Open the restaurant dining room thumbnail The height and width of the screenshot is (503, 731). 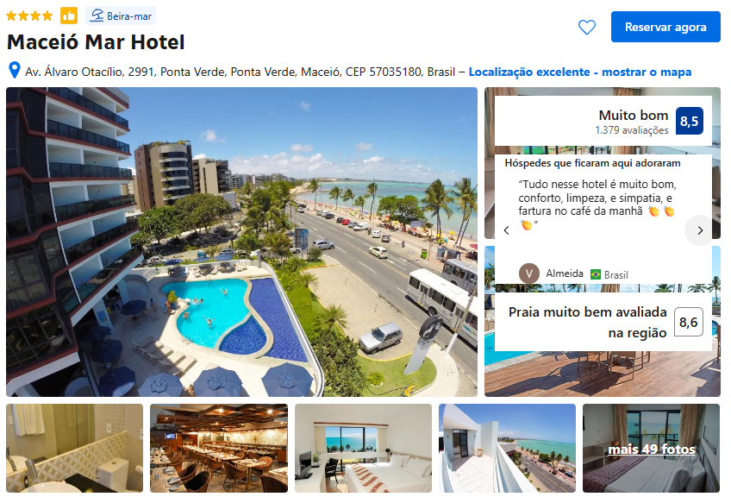[x=219, y=448]
